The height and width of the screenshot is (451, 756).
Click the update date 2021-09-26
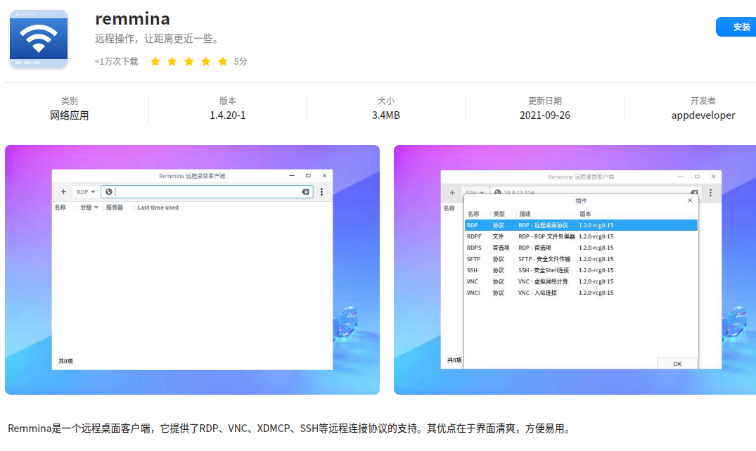[545, 115]
